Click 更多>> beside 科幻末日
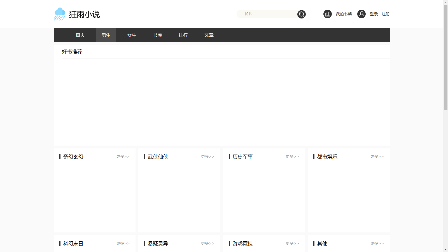The image size is (448, 252). [123, 243]
